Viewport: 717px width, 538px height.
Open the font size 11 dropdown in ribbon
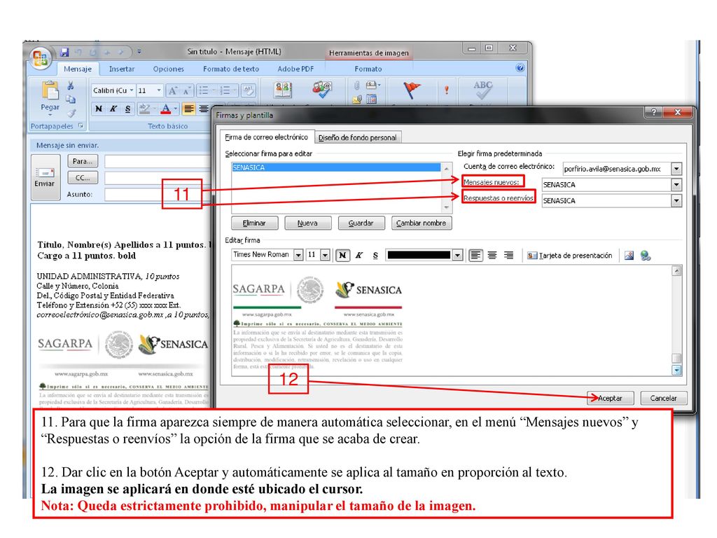(x=159, y=90)
